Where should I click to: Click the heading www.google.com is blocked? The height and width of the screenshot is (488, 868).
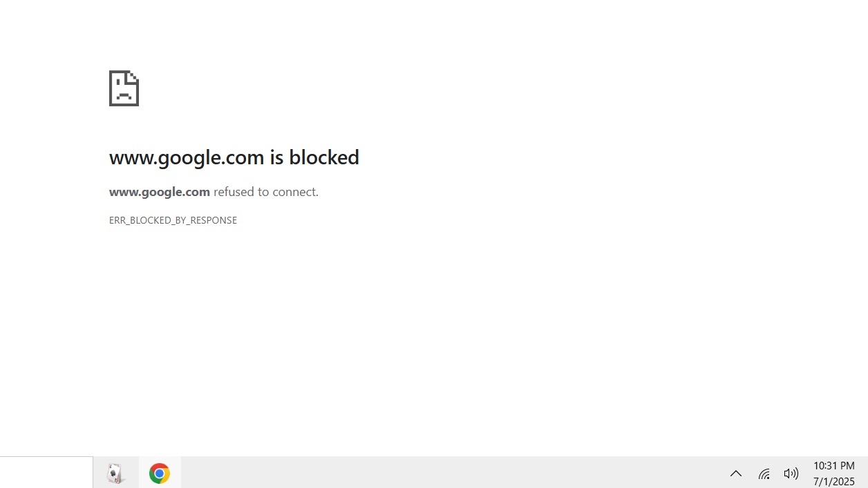point(234,157)
